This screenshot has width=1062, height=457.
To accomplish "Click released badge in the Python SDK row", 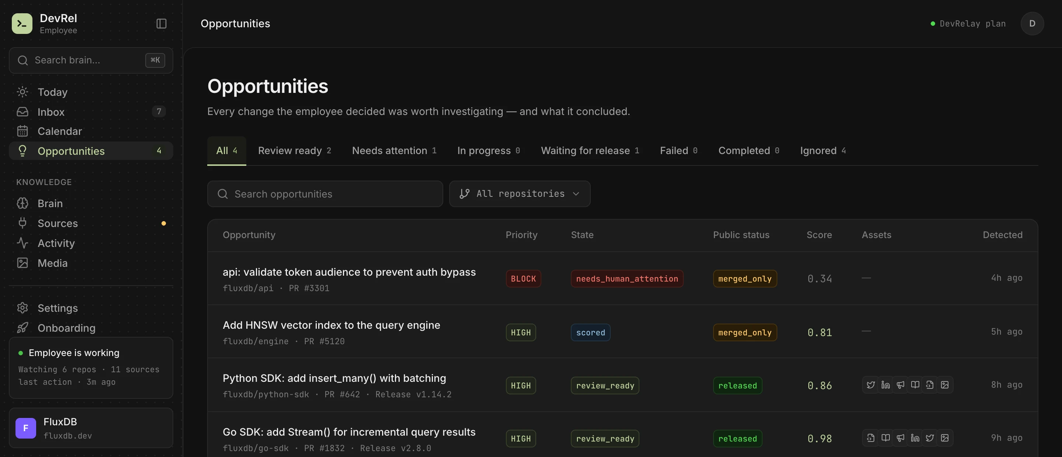I will coord(737,385).
